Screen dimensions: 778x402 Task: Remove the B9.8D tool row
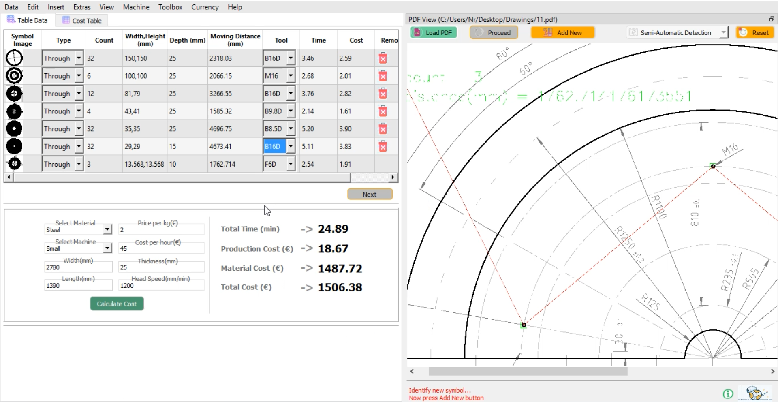(x=383, y=111)
